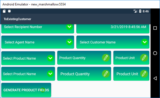
Task: Focus the first Product Quantity input field
Action: click(x=84, y=58)
